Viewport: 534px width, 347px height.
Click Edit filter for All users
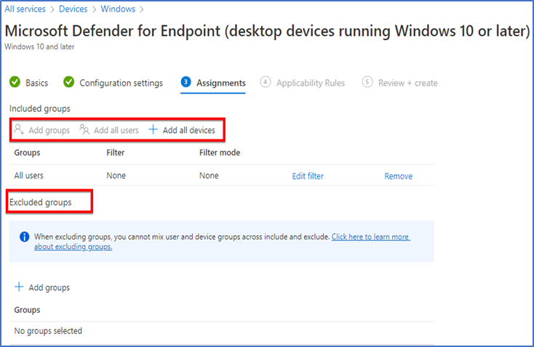(308, 176)
